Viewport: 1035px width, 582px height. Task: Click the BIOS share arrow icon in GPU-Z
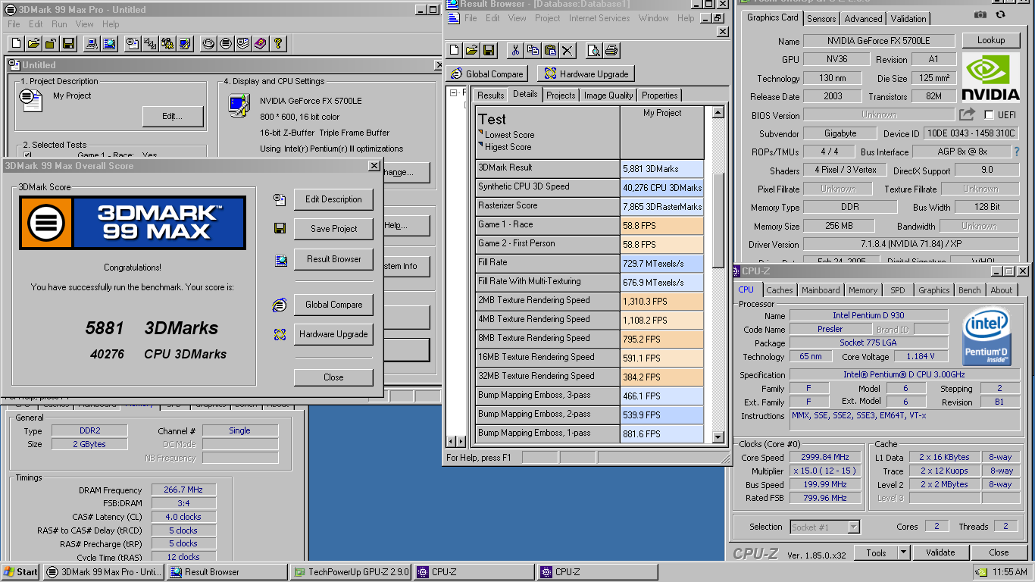click(967, 114)
